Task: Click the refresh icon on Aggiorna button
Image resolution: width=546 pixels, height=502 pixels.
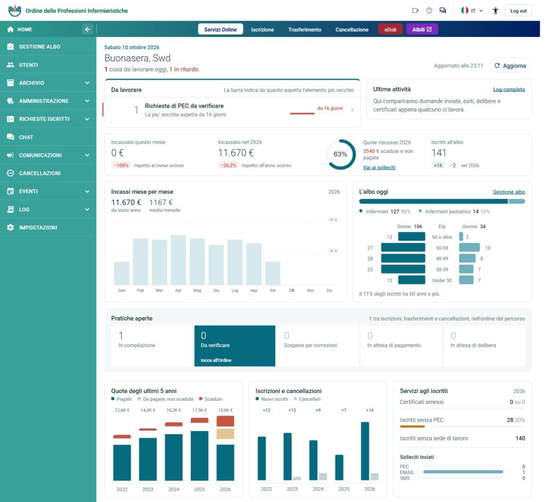Action: tap(497, 66)
